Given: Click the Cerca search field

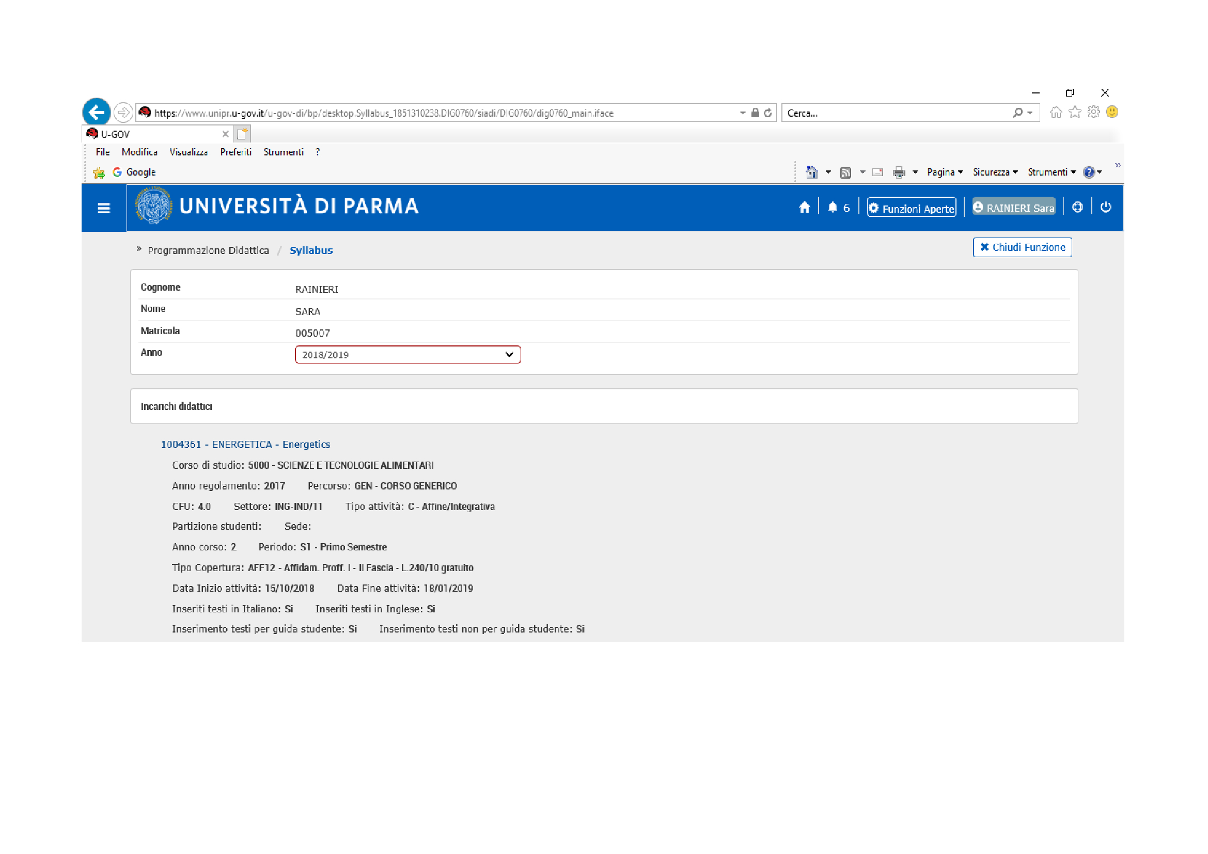Looking at the screenshot, I should [897, 113].
